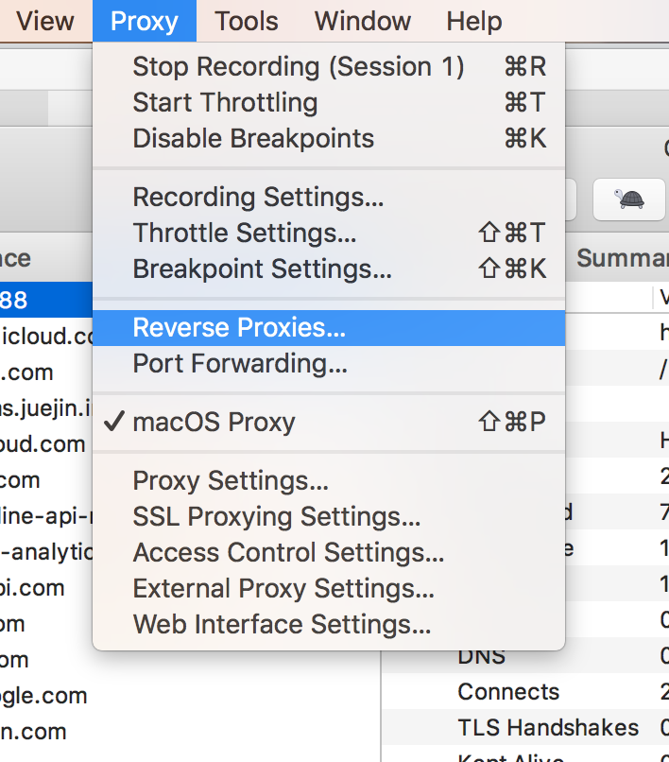Choose Access Control Settings
Viewport: 669px width, 762px height.
tap(288, 553)
